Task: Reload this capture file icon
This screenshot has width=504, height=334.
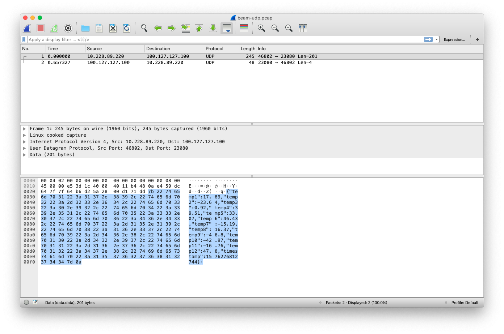Action: click(x=127, y=28)
